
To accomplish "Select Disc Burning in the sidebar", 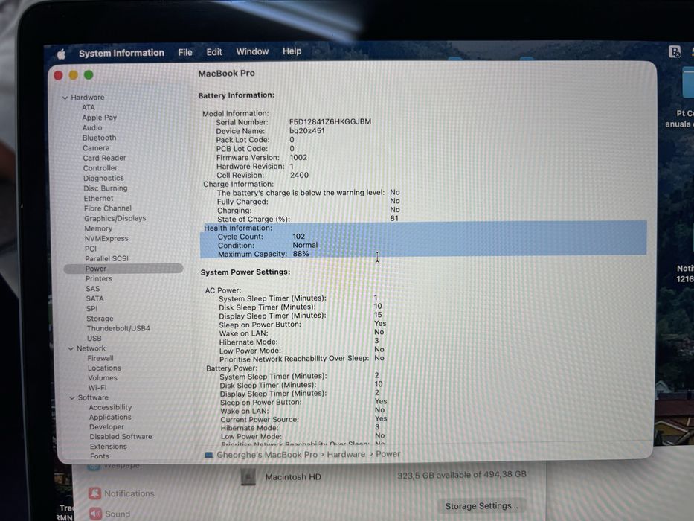I will point(106,188).
